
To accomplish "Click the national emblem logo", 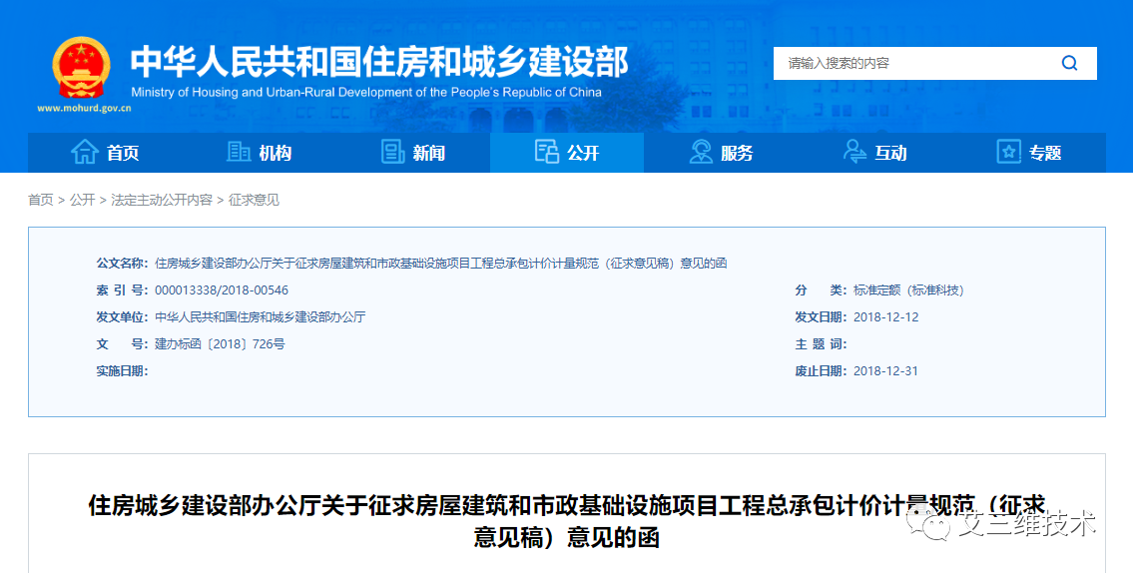I will [82, 69].
